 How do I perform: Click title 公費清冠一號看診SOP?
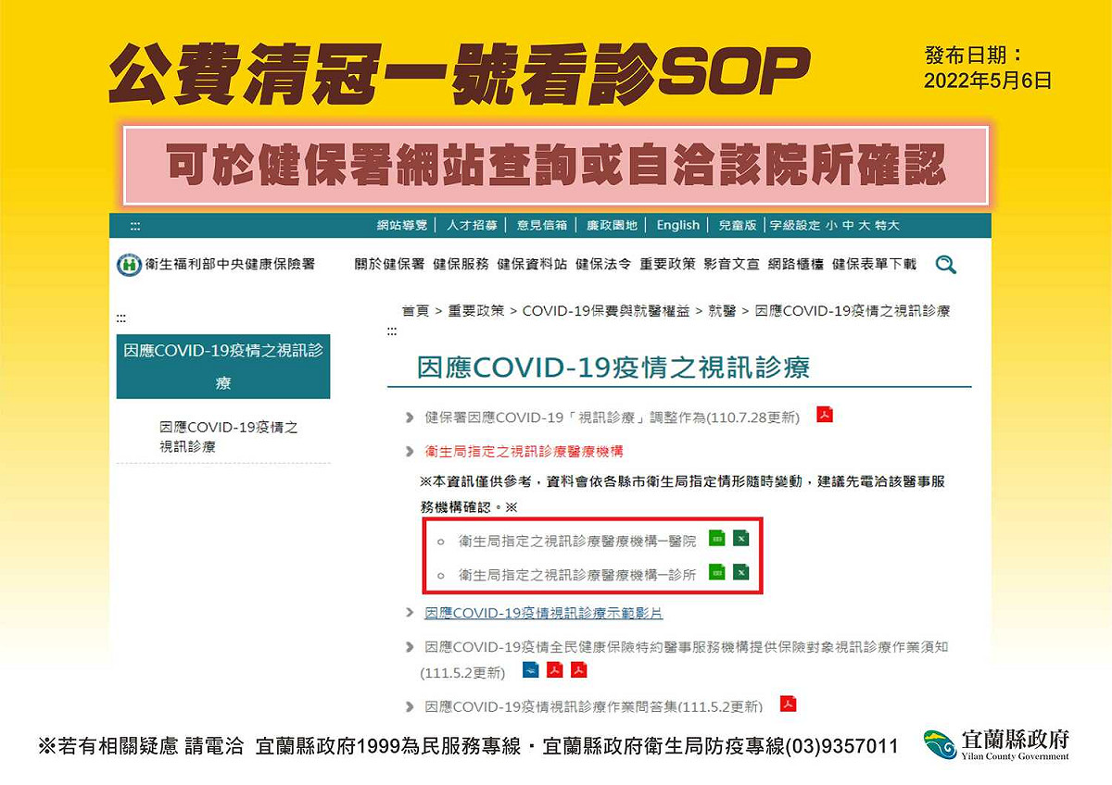coord(460,74)
